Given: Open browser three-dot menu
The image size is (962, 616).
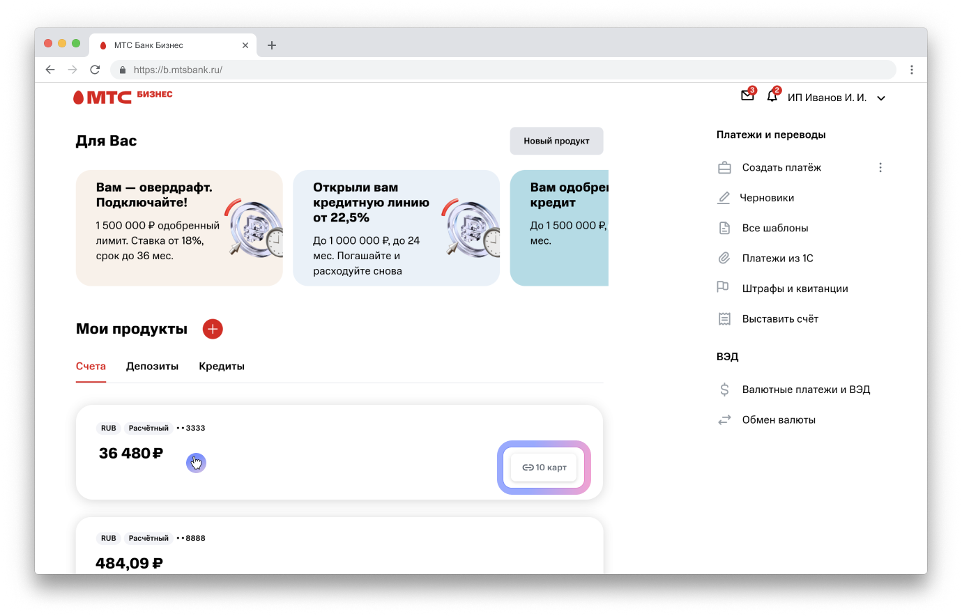Looking at the screenshot, I should click(912, 70).
